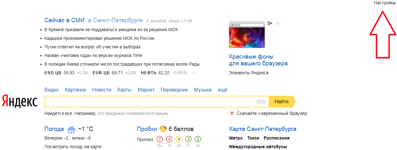397x150 pixels.
Task: Open Карта Санкт-Петербурга heading
Action: point(263,129)
